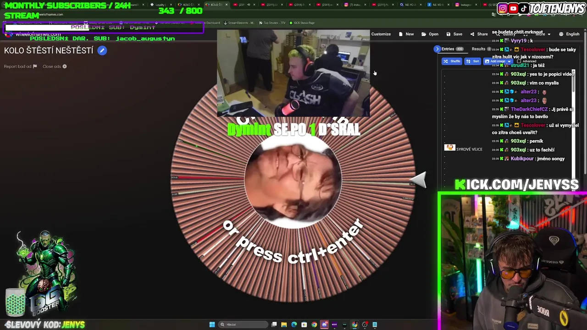This screenshot has height=330, width=587.
Task: Click the Open folder icon
Action: click(424, 34)
